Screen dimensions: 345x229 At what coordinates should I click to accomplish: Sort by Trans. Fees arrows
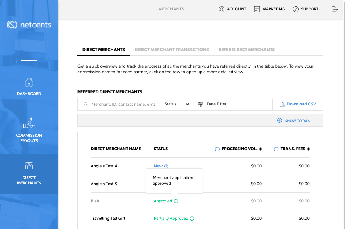point(309,149)
